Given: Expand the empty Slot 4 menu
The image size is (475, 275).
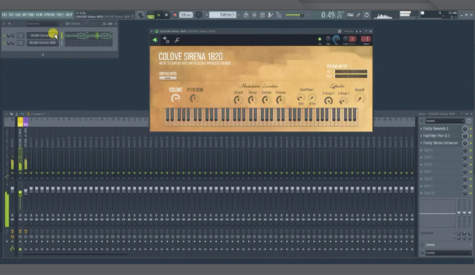Looking at the screenshot, I should (421, 150).
